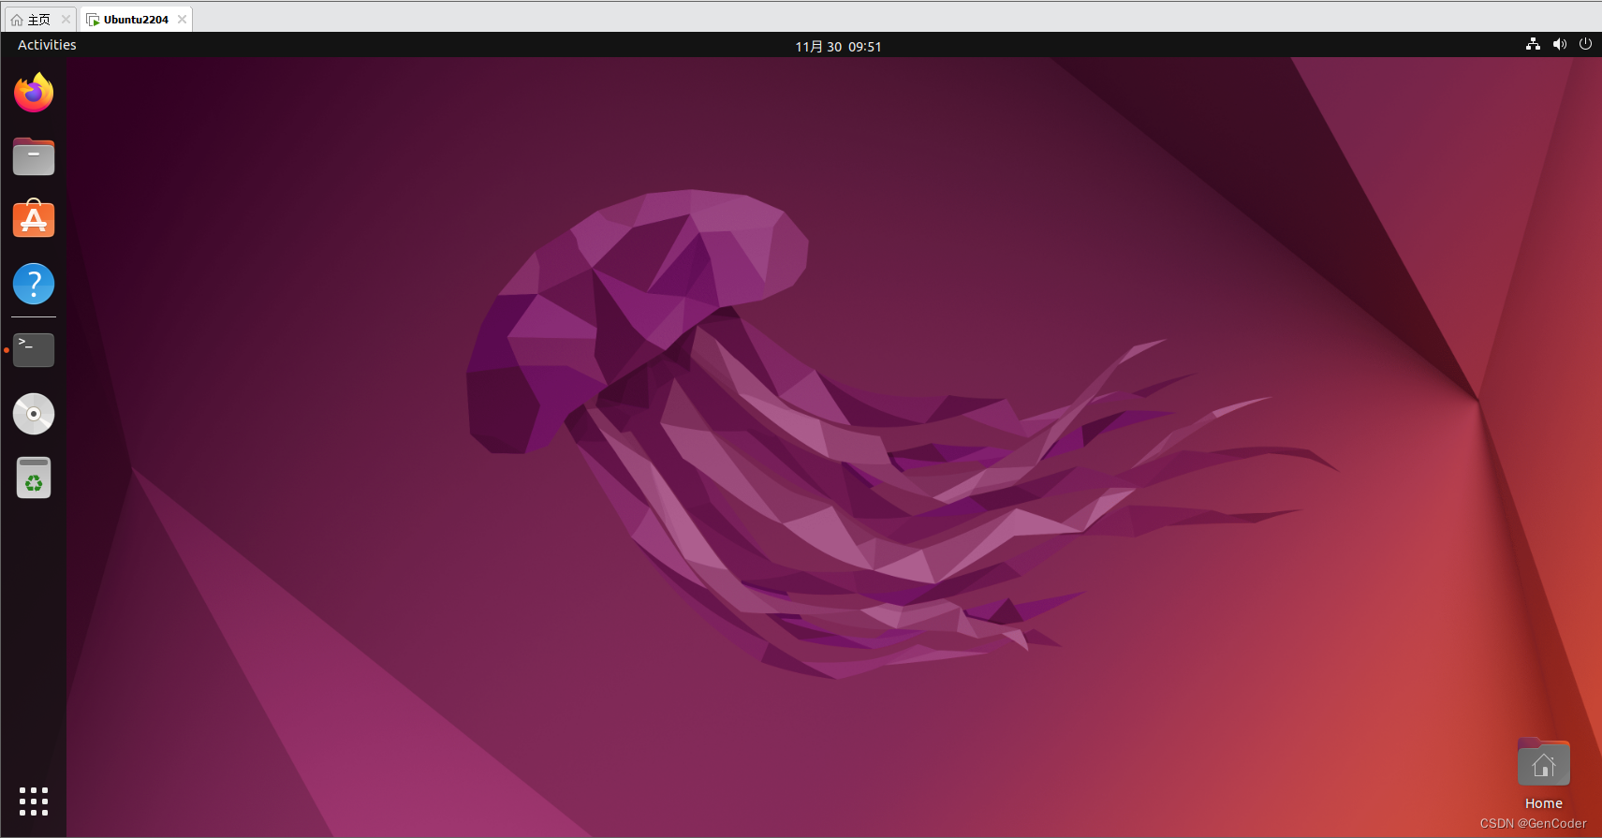Click the Home label on the desktop
This screenshot has width=1602, height=838.
coord(1543,803)
